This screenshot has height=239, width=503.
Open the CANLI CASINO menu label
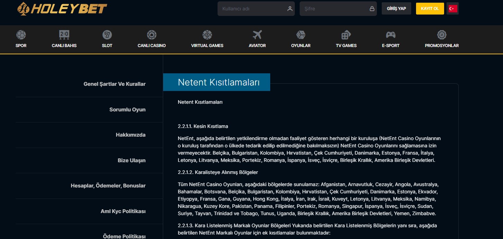[x=152, y=46]
